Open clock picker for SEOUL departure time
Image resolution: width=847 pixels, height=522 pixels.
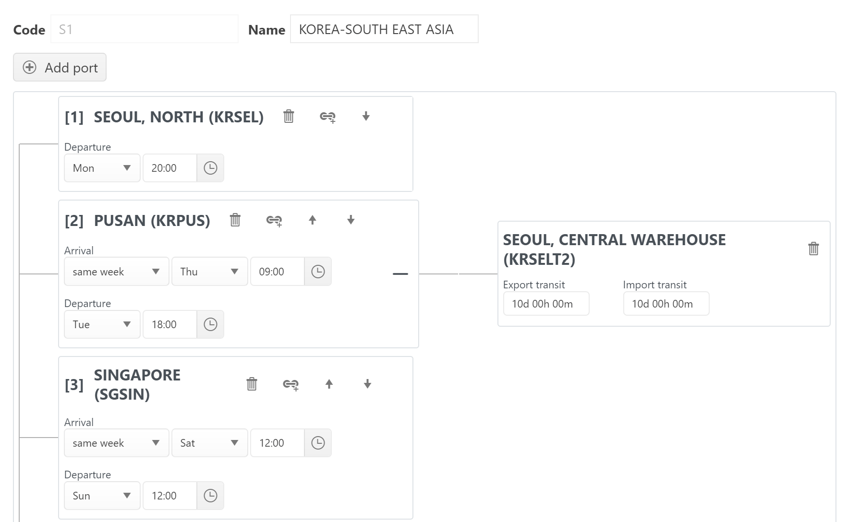tap(210, 168)
